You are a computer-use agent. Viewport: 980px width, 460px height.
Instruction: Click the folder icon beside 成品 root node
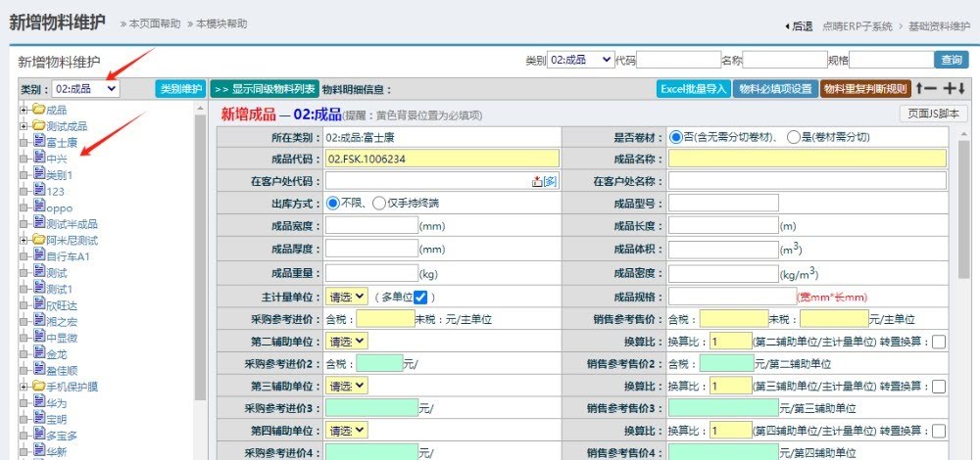point(39,110)
